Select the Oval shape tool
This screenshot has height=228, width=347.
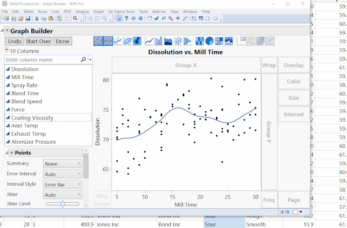(215, 19)
